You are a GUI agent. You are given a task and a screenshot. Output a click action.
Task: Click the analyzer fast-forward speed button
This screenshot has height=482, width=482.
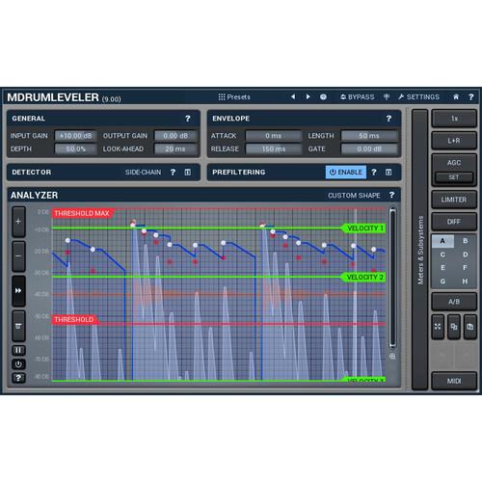(18, 291)
